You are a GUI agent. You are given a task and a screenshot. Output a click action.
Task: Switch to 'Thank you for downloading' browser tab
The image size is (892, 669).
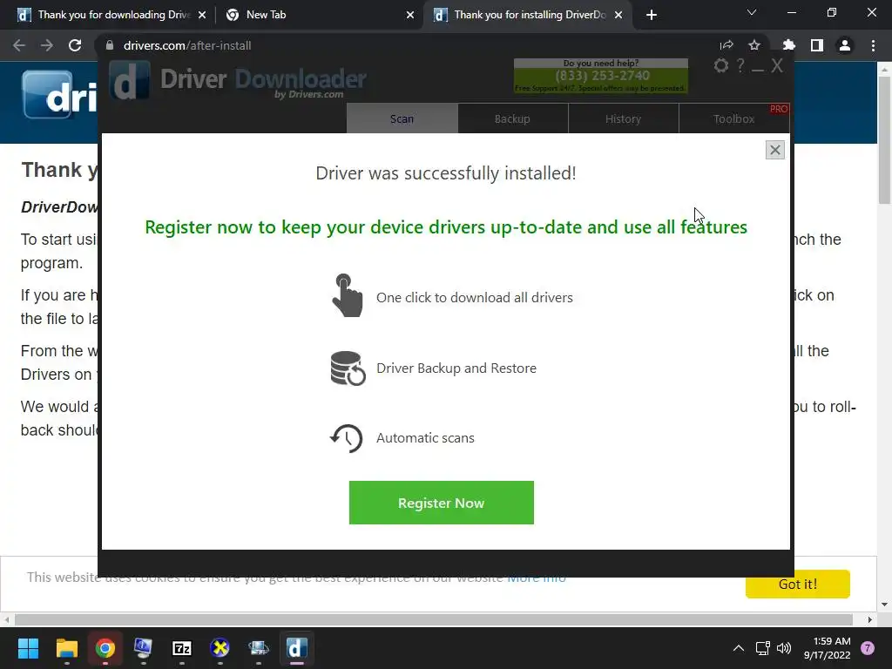113,15
